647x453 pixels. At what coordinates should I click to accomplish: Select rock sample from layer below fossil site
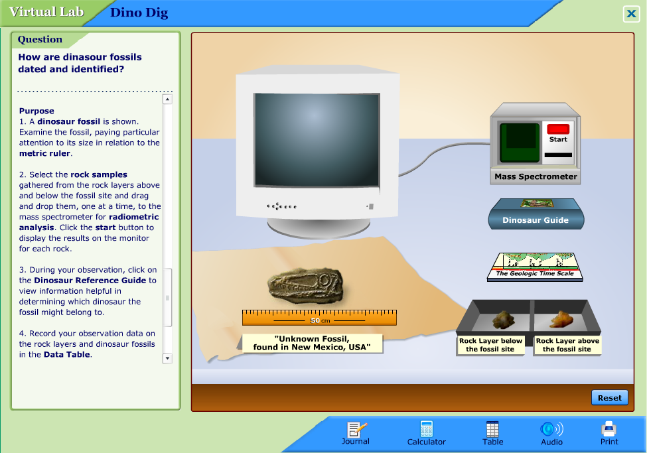pos(502,320)
